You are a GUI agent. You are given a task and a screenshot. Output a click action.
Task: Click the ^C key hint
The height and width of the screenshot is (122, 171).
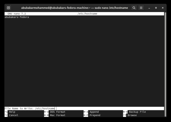[x=6, y=115]
